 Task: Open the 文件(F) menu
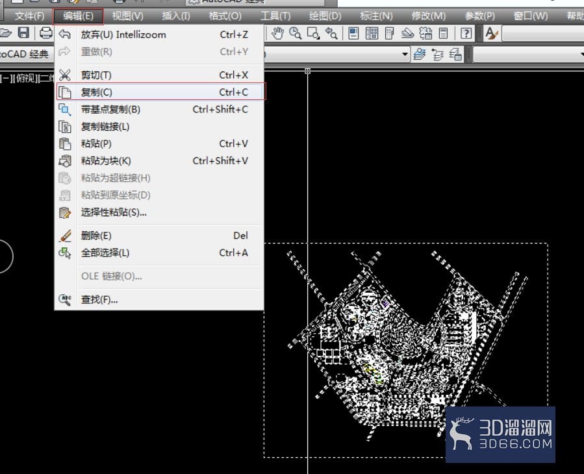click(29, 16)
